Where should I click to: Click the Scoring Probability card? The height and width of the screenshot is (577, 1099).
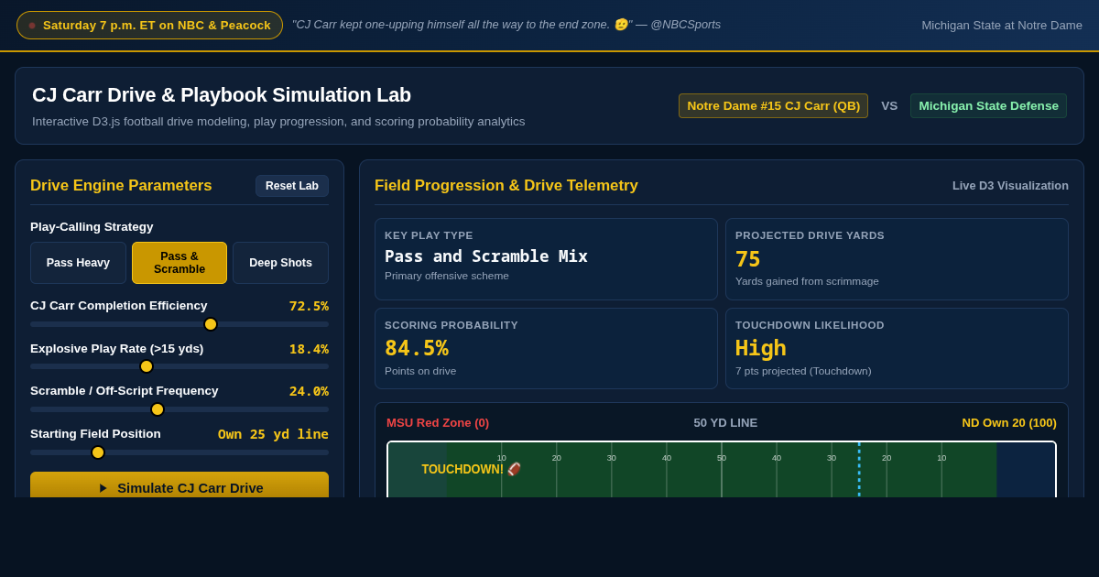[x=546, y=349]
